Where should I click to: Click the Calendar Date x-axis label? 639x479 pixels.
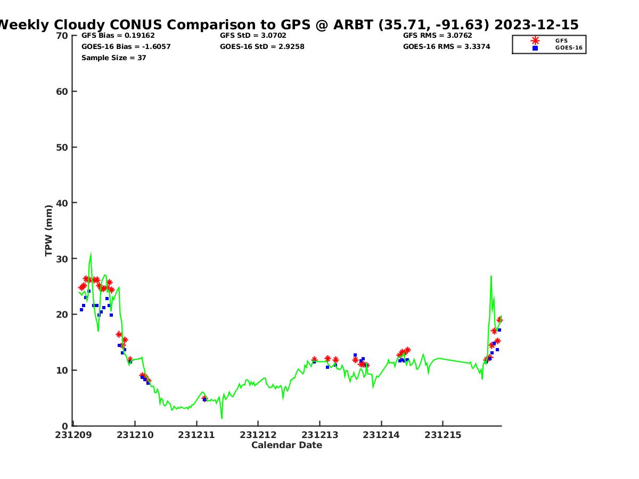(286, 445)
